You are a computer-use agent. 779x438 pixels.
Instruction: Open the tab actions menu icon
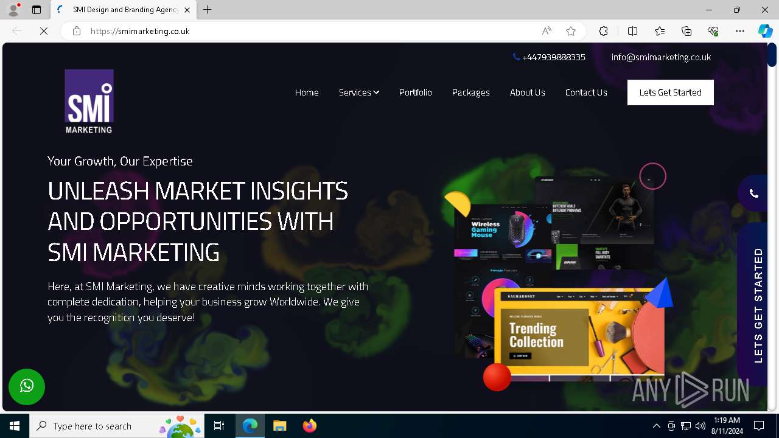pyautogui.click(x=37, y=10)
